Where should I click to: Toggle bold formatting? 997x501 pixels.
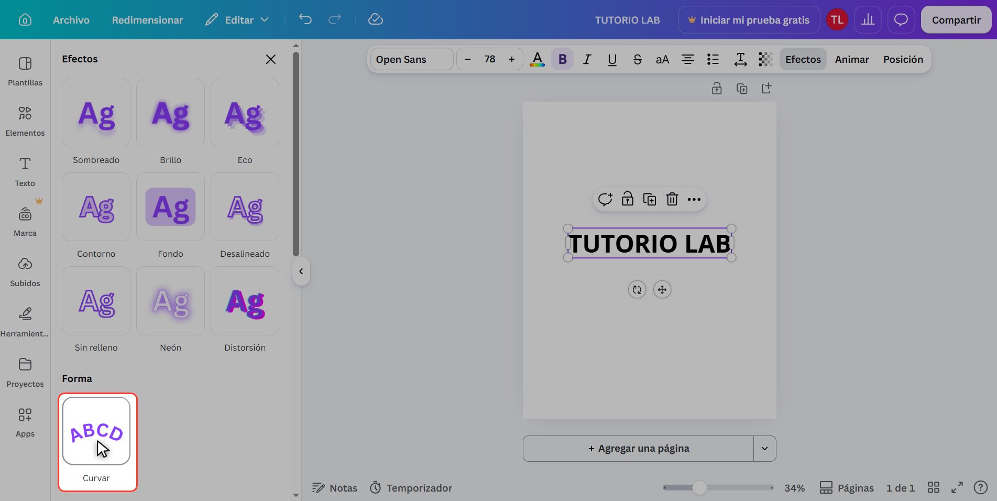coord(562,59)
